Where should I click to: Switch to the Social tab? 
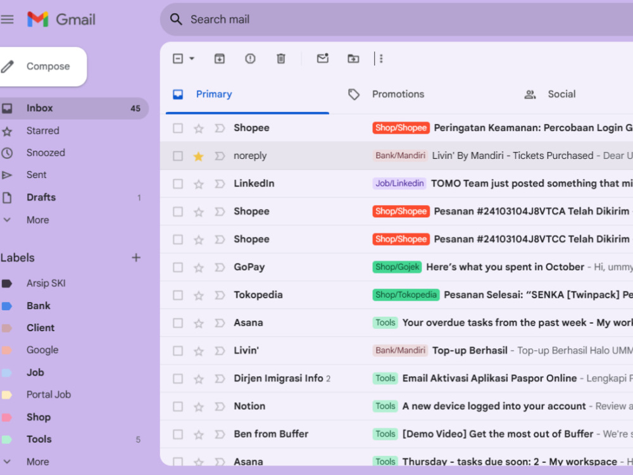point(561,94)
